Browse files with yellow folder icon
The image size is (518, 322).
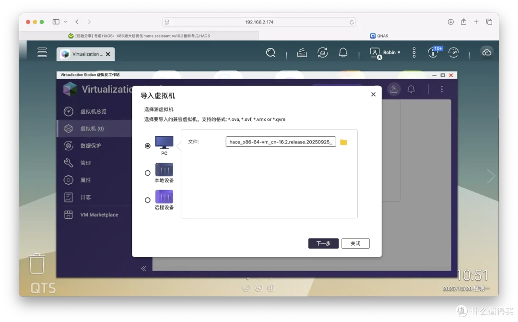point(343,142)
